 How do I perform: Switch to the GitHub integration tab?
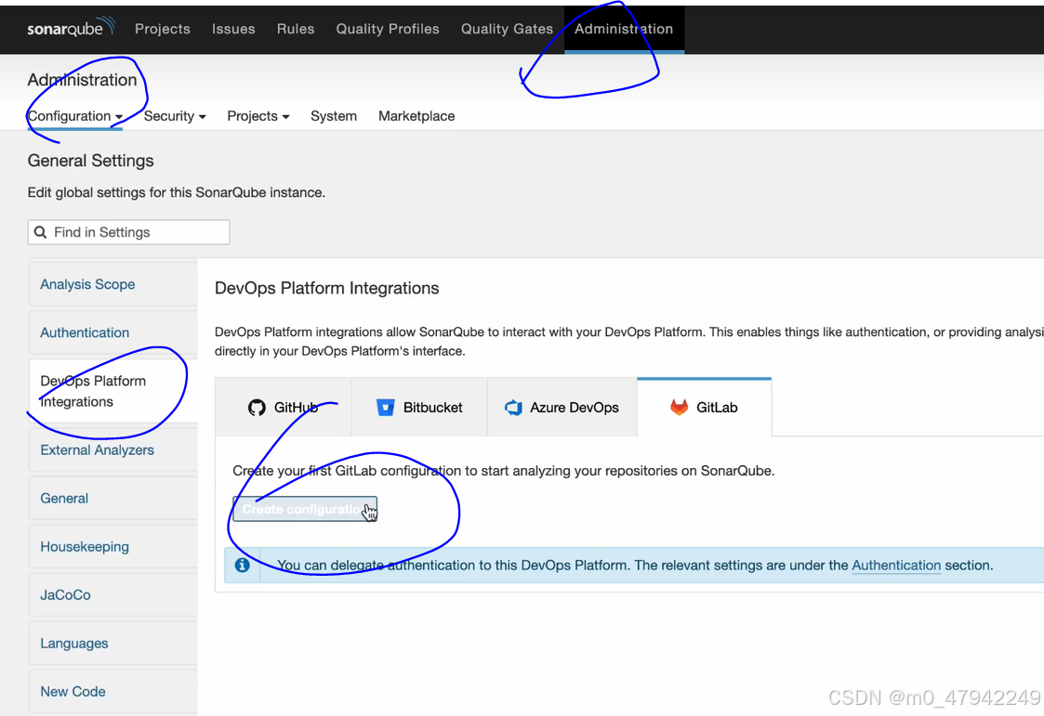pyautogui.click(x=283, y=408)
